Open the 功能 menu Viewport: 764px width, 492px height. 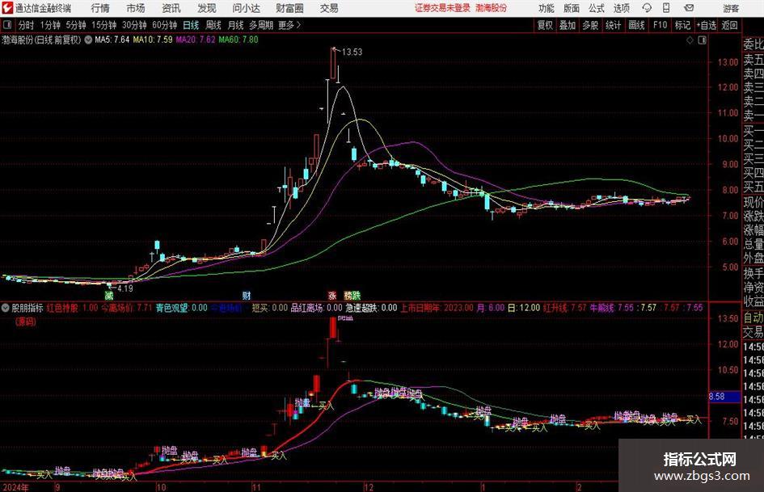tap(547, 8)
